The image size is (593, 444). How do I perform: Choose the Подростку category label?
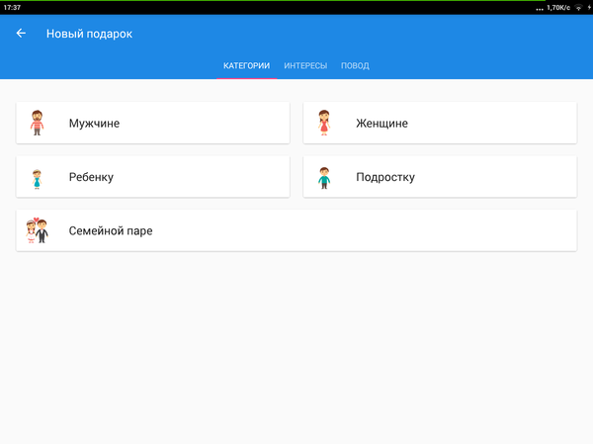pos(384,178)
